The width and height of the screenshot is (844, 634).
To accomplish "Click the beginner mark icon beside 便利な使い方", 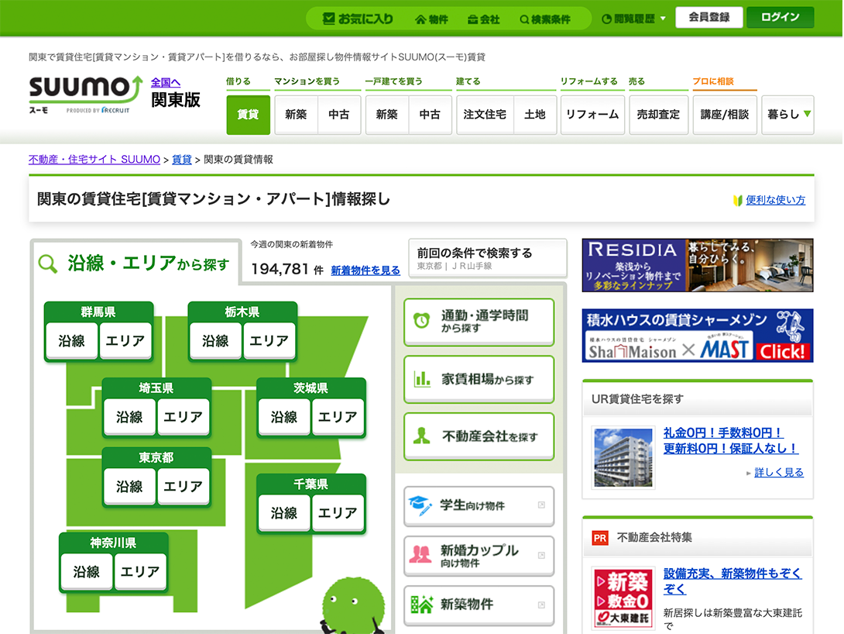I will pos(737,201).
